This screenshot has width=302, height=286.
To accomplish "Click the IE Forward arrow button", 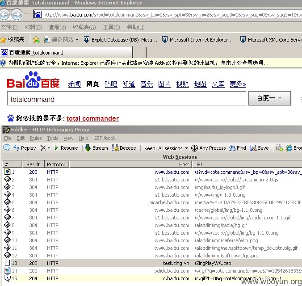I will (17, 15).
